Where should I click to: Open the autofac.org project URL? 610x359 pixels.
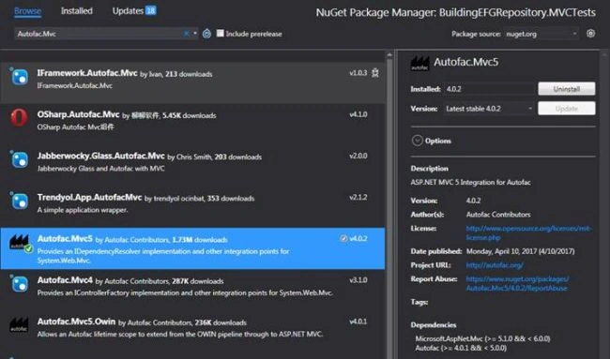pyautogui.click(x=495, y=265)
